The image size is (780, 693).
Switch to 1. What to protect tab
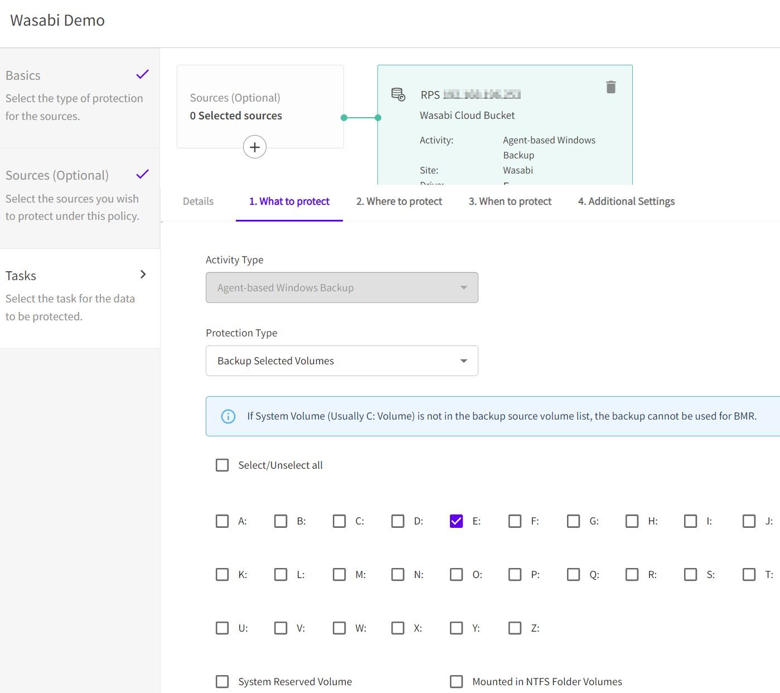[289, 201]
